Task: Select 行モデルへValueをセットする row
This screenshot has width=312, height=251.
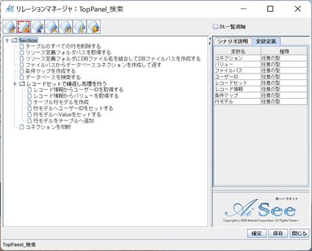Action: pyautogui.click(x=67, y=114)
